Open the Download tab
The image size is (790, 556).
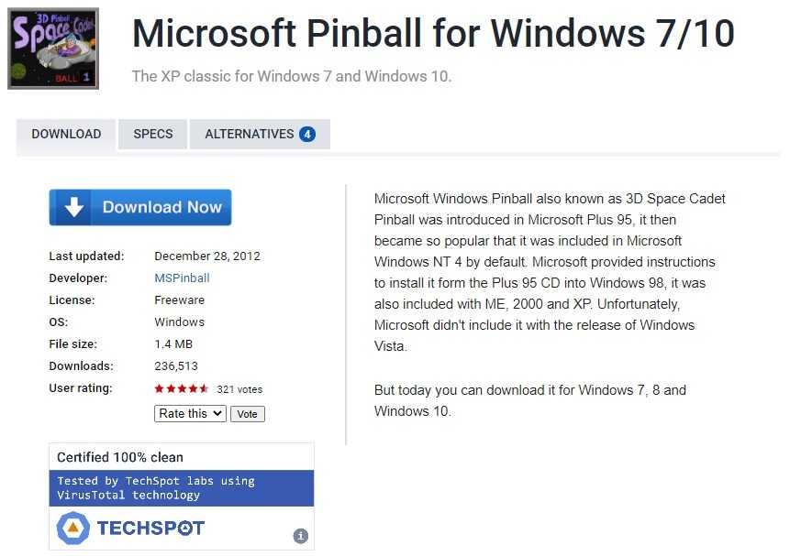click(x=66, y=135)
